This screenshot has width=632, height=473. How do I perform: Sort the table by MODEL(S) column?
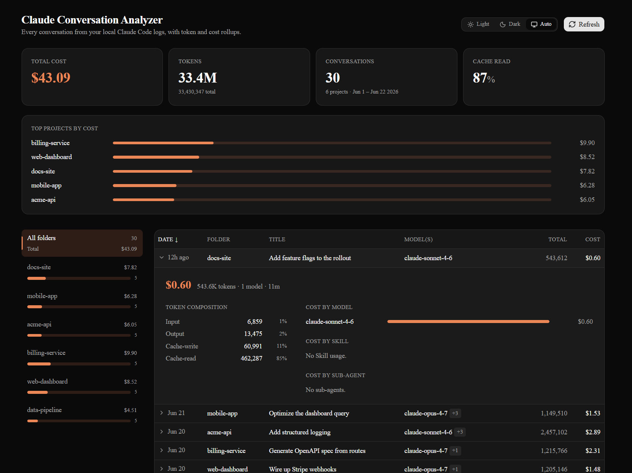[418, 239]
